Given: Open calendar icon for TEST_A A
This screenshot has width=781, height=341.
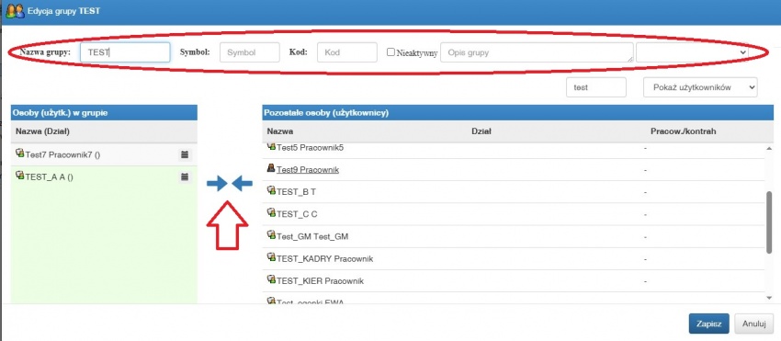Looking at the screenshot, I should tap(185, 177).
